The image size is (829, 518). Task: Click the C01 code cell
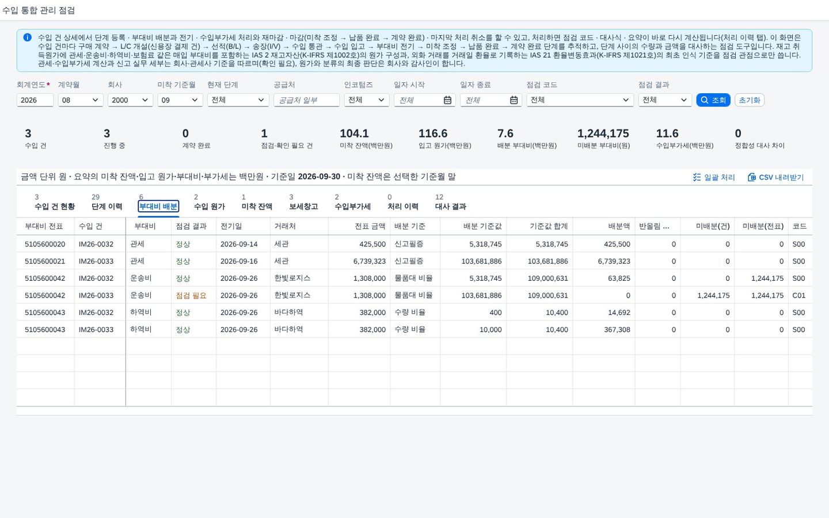[x=799, y=295]
